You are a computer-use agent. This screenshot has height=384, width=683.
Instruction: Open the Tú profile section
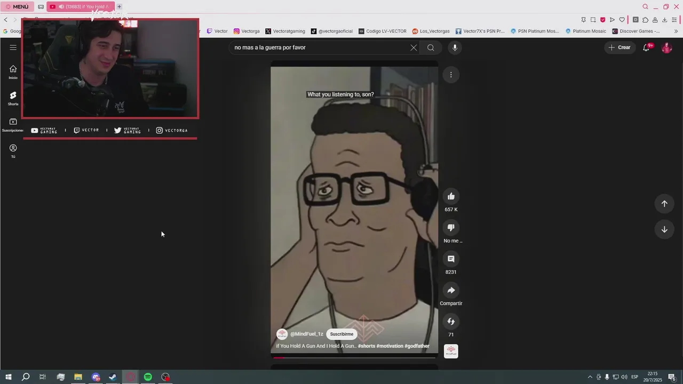13,151
